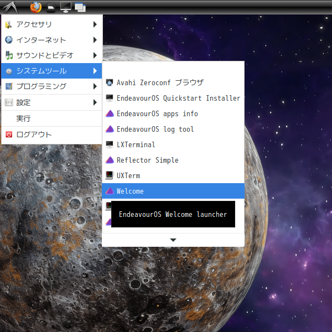Launch the highlighted Welcome entry
332x332 pixels.
point(173,191)
